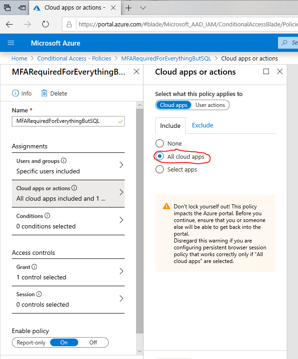Click 'Specific users included' text

coord(48,171)
